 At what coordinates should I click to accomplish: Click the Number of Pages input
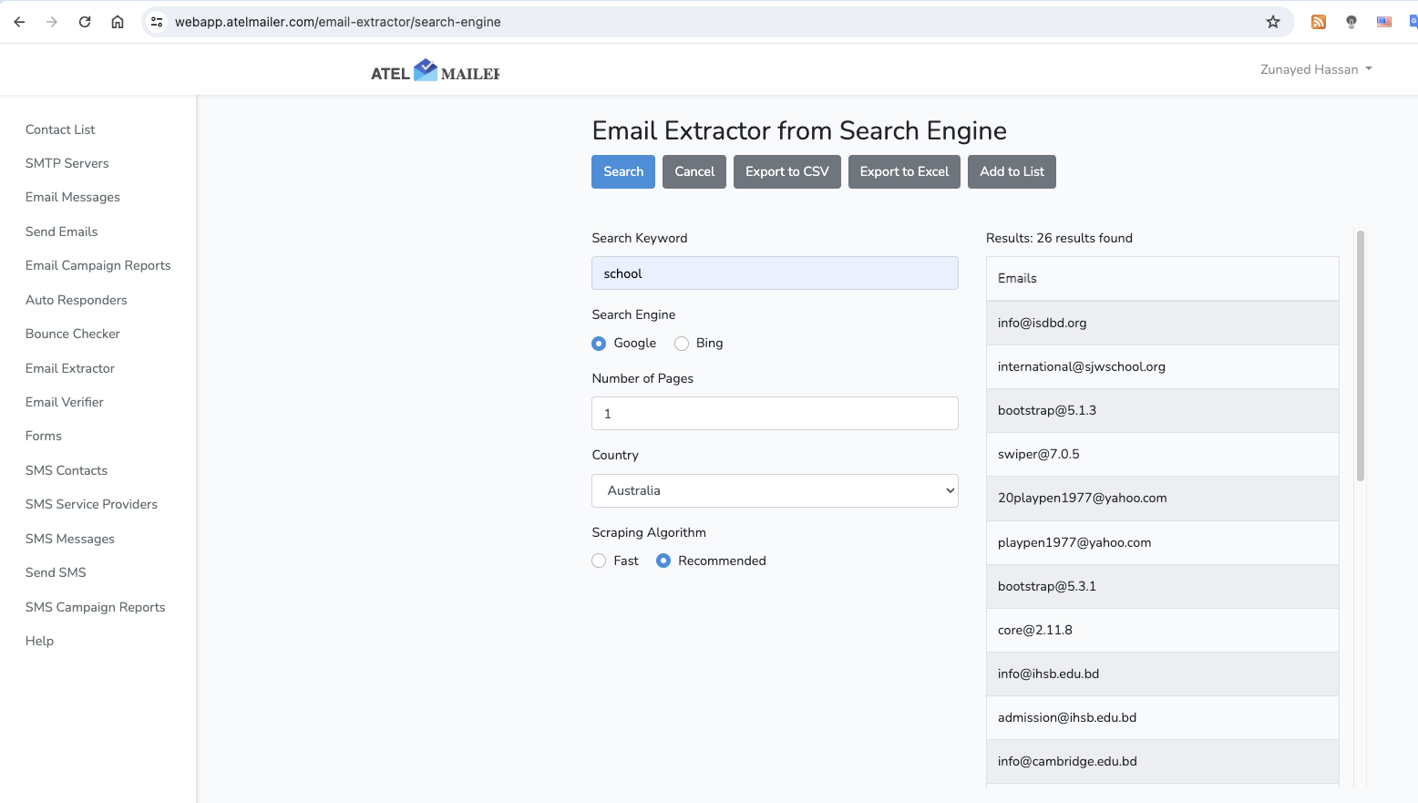point(775,413)
